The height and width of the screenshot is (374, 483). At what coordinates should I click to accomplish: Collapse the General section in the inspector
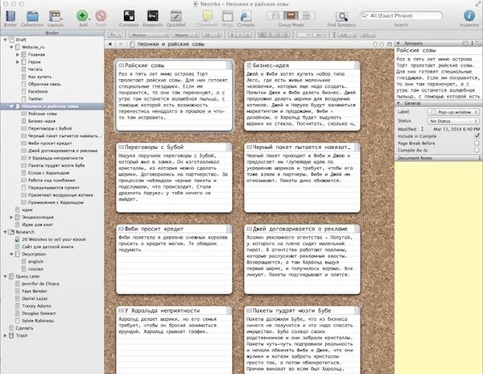(x=398, y=103)
